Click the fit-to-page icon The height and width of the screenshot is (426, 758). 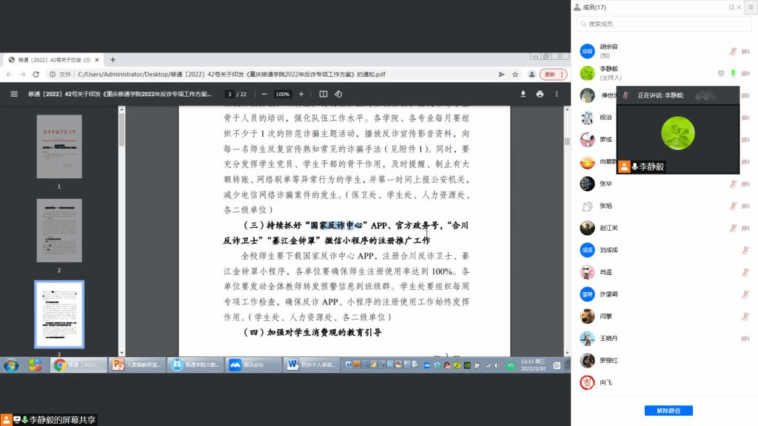point(323,94)
